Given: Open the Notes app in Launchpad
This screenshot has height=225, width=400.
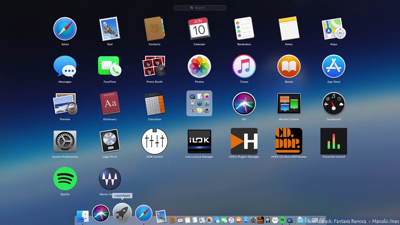Looking at the screenshot, I should coord(289,29).
